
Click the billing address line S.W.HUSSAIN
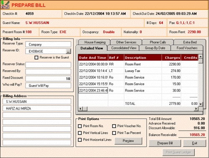click(37, 102)
